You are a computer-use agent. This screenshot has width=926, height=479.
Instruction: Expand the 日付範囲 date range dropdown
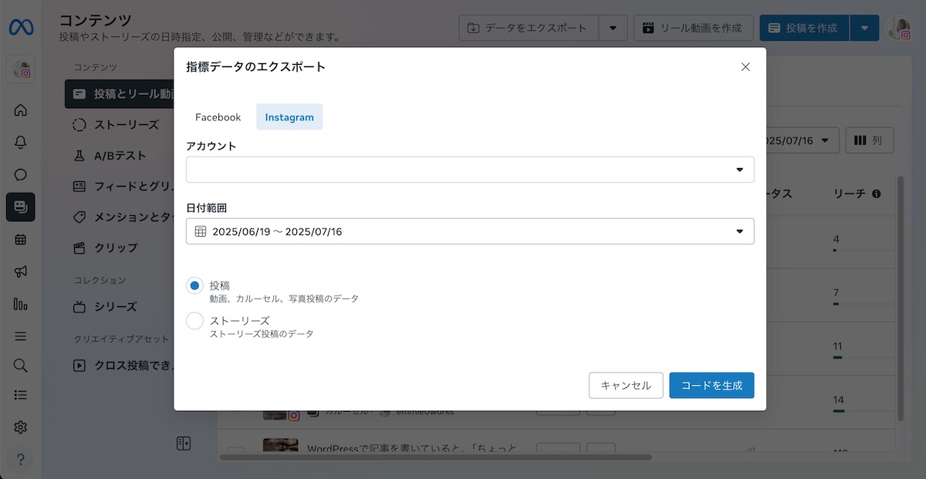click(x=469, y=231)
